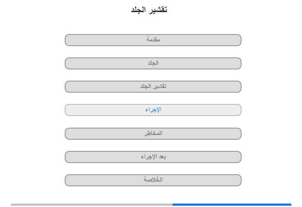The image size is (302, 207).
Task: Jump to the الخلاصة section
Action: [153, 180]
